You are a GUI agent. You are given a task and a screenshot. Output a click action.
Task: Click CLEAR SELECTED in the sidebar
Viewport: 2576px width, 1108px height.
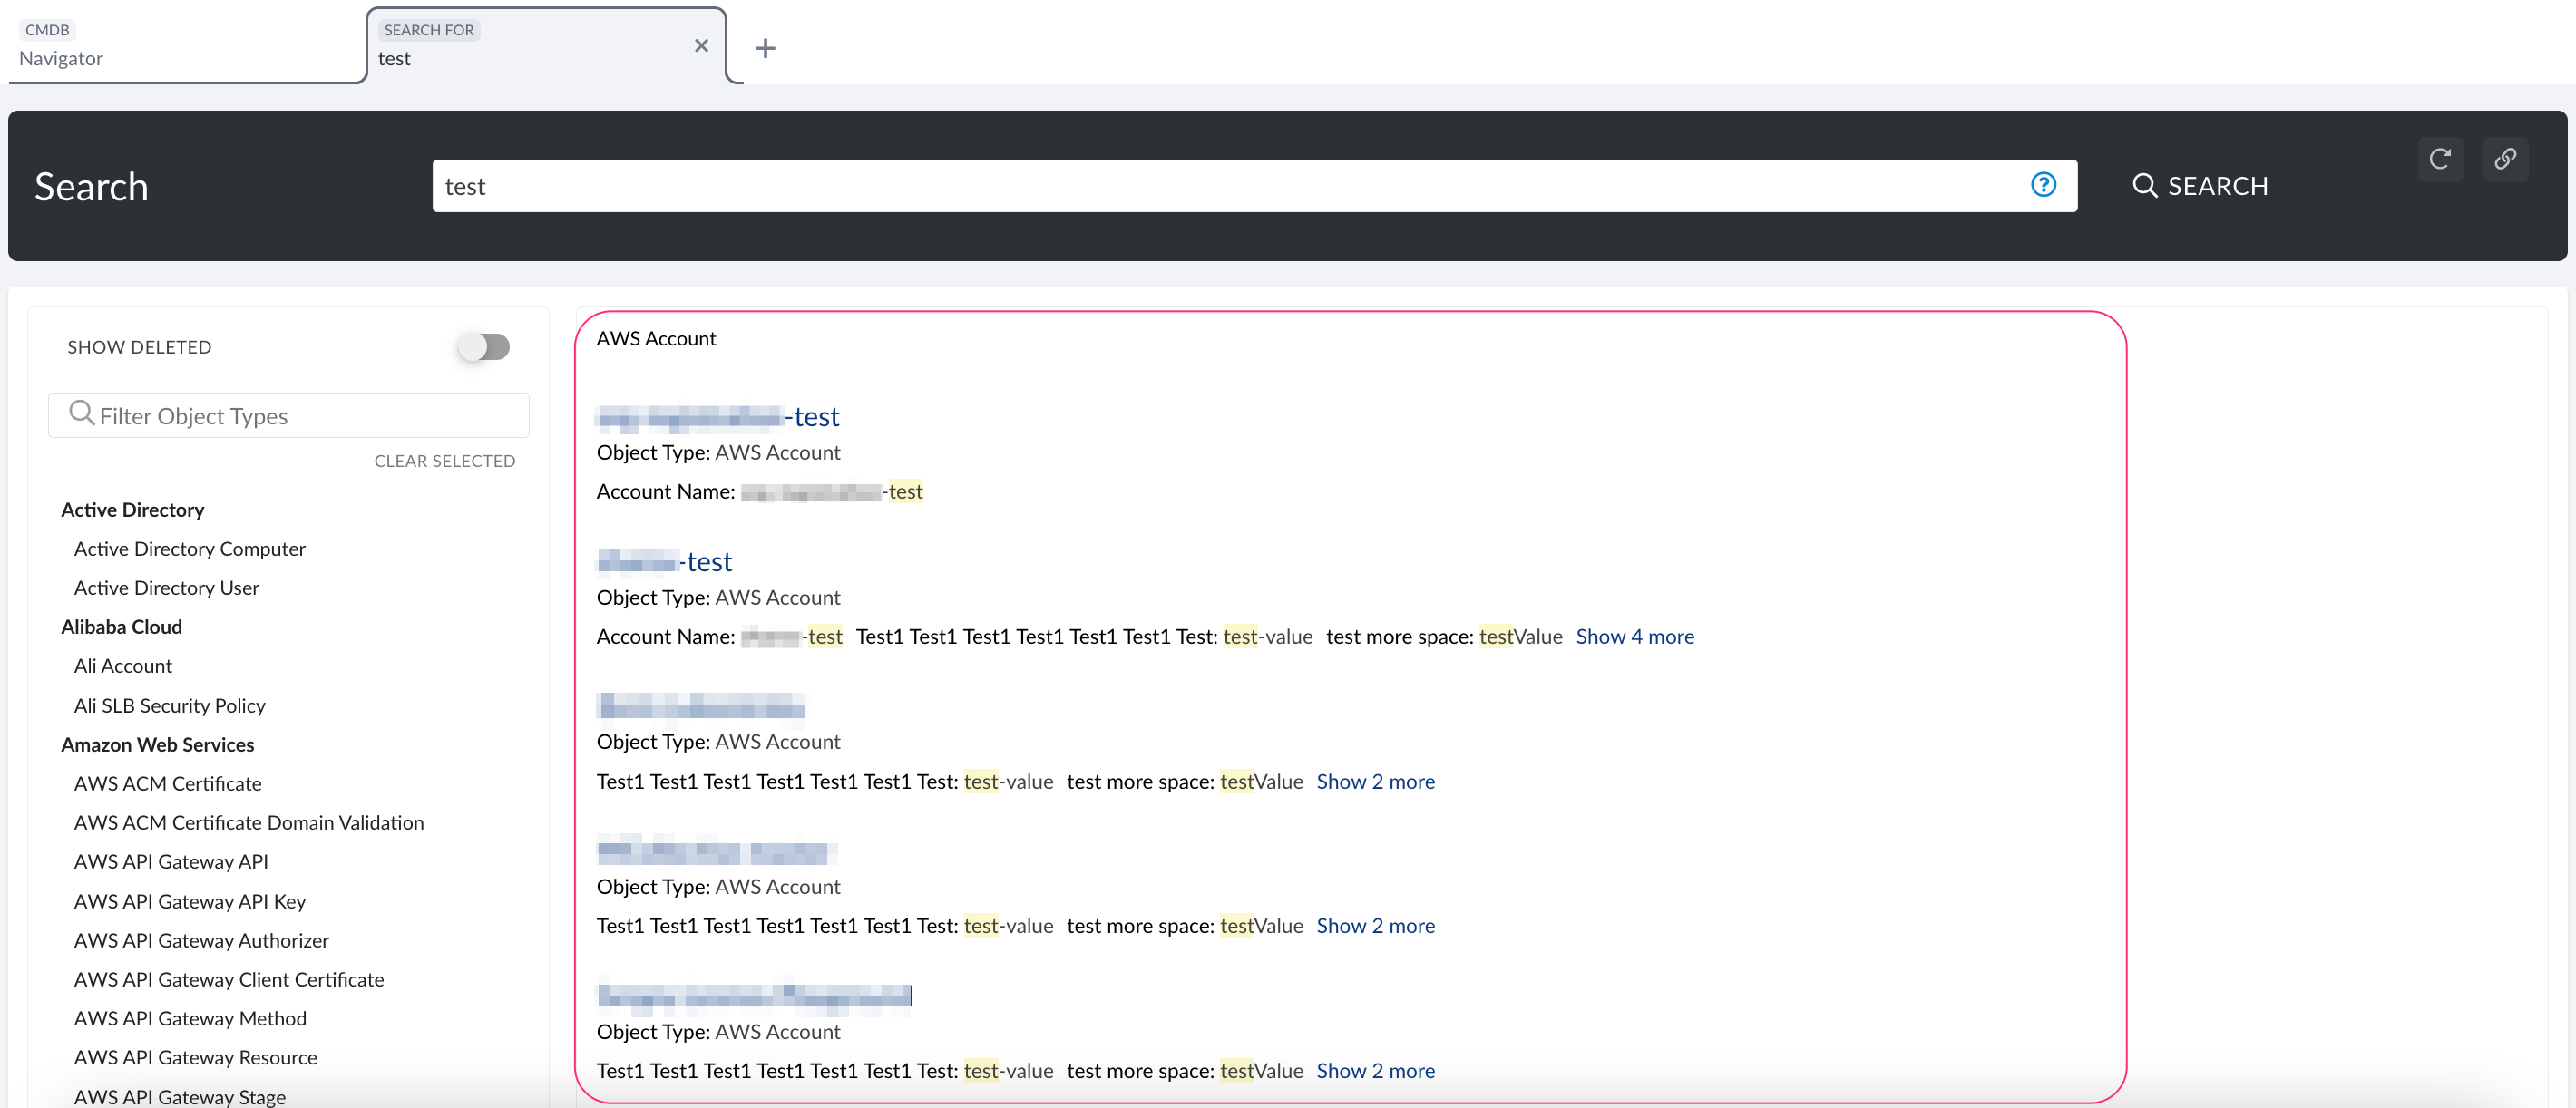pyautogui.click(x=445, y=460)
